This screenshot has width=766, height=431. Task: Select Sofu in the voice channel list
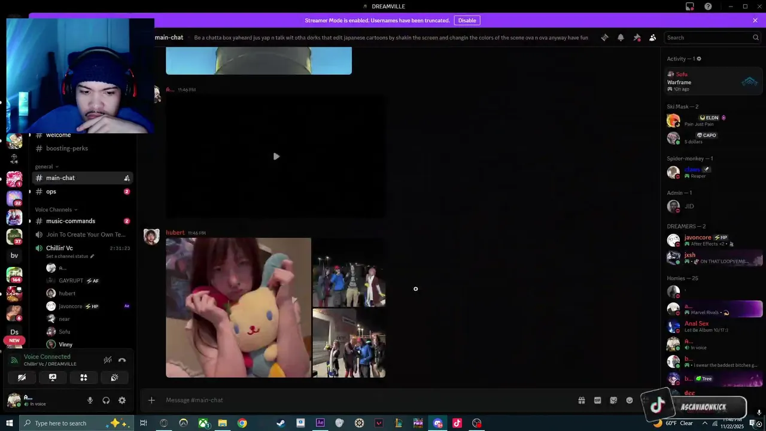point(65,332)
